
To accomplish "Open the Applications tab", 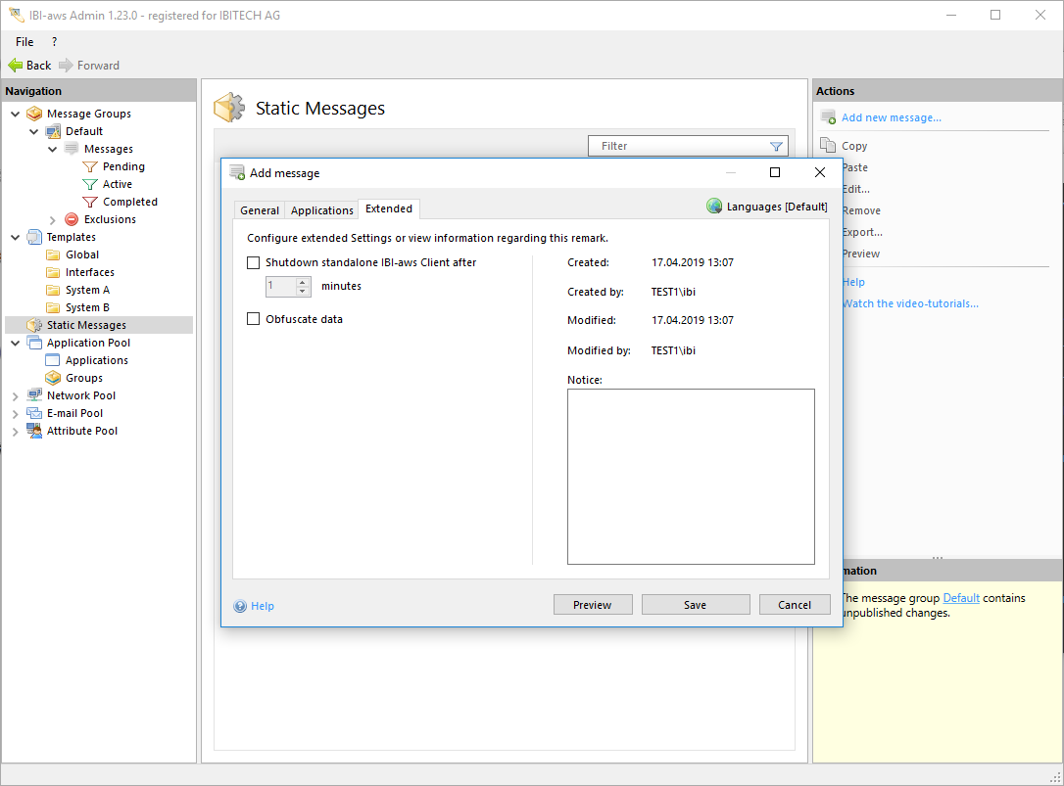I will (x=321, y=210).
